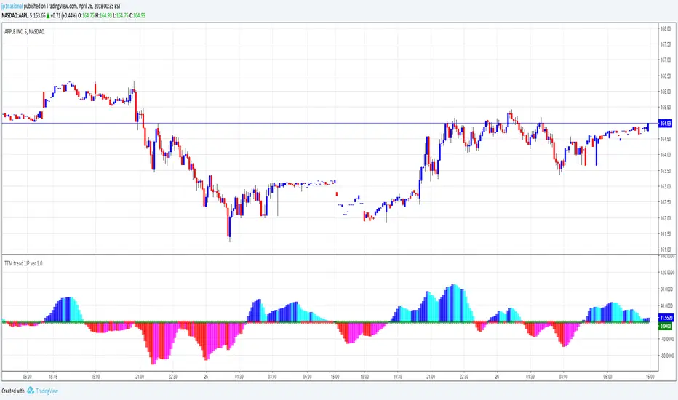Click the last price 163.65 value
The width and height of the screenshot is (678, 400).
[x=39, y=15]
